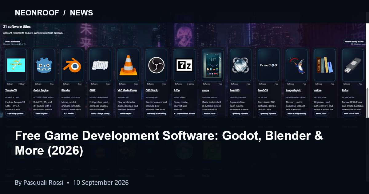The height and width of the screenshot is (194, 369).
Task: Follow the OBS Studio title link
Action: tap(152, 90)
